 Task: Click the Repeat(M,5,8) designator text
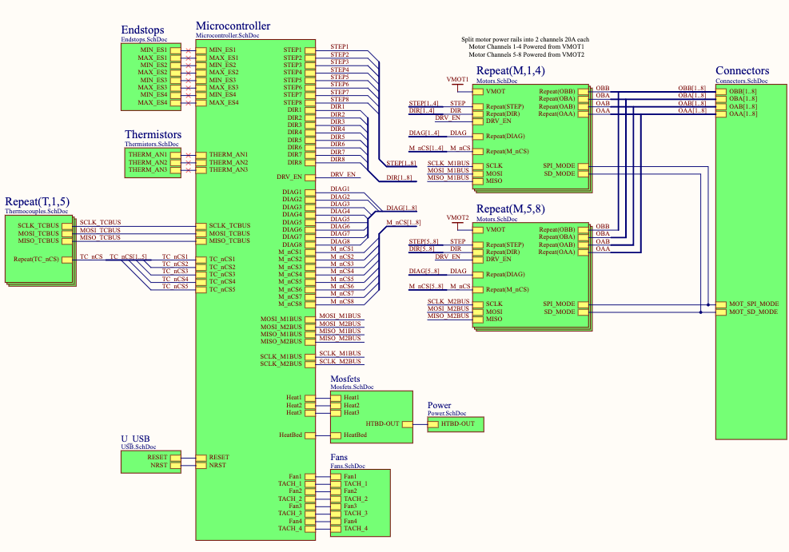click(511, 209)
